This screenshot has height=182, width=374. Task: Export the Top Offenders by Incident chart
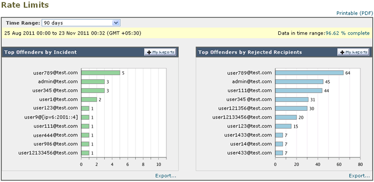coord(166,176)
